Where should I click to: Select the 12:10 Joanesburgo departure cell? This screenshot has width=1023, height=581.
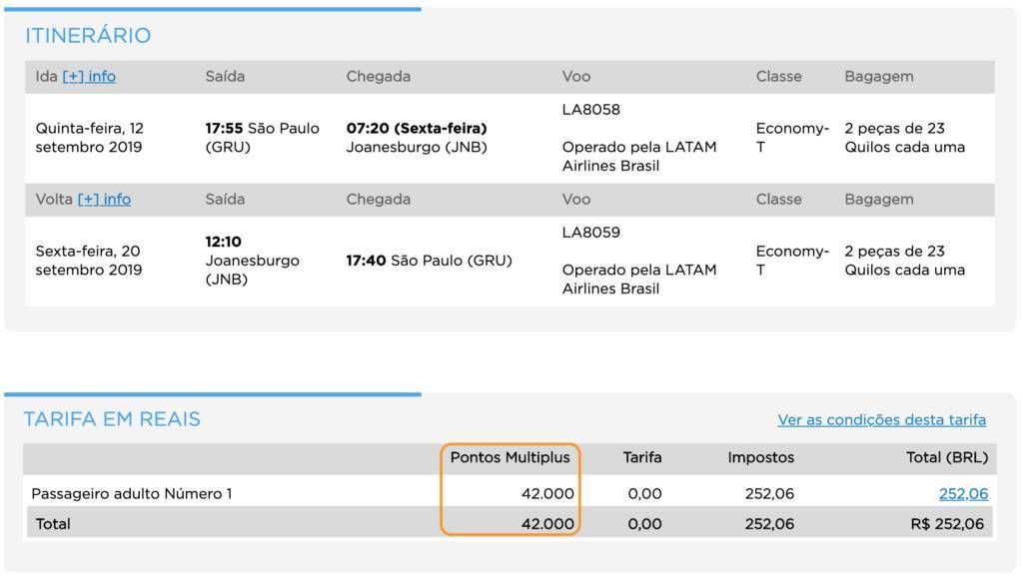coord(253,261)
